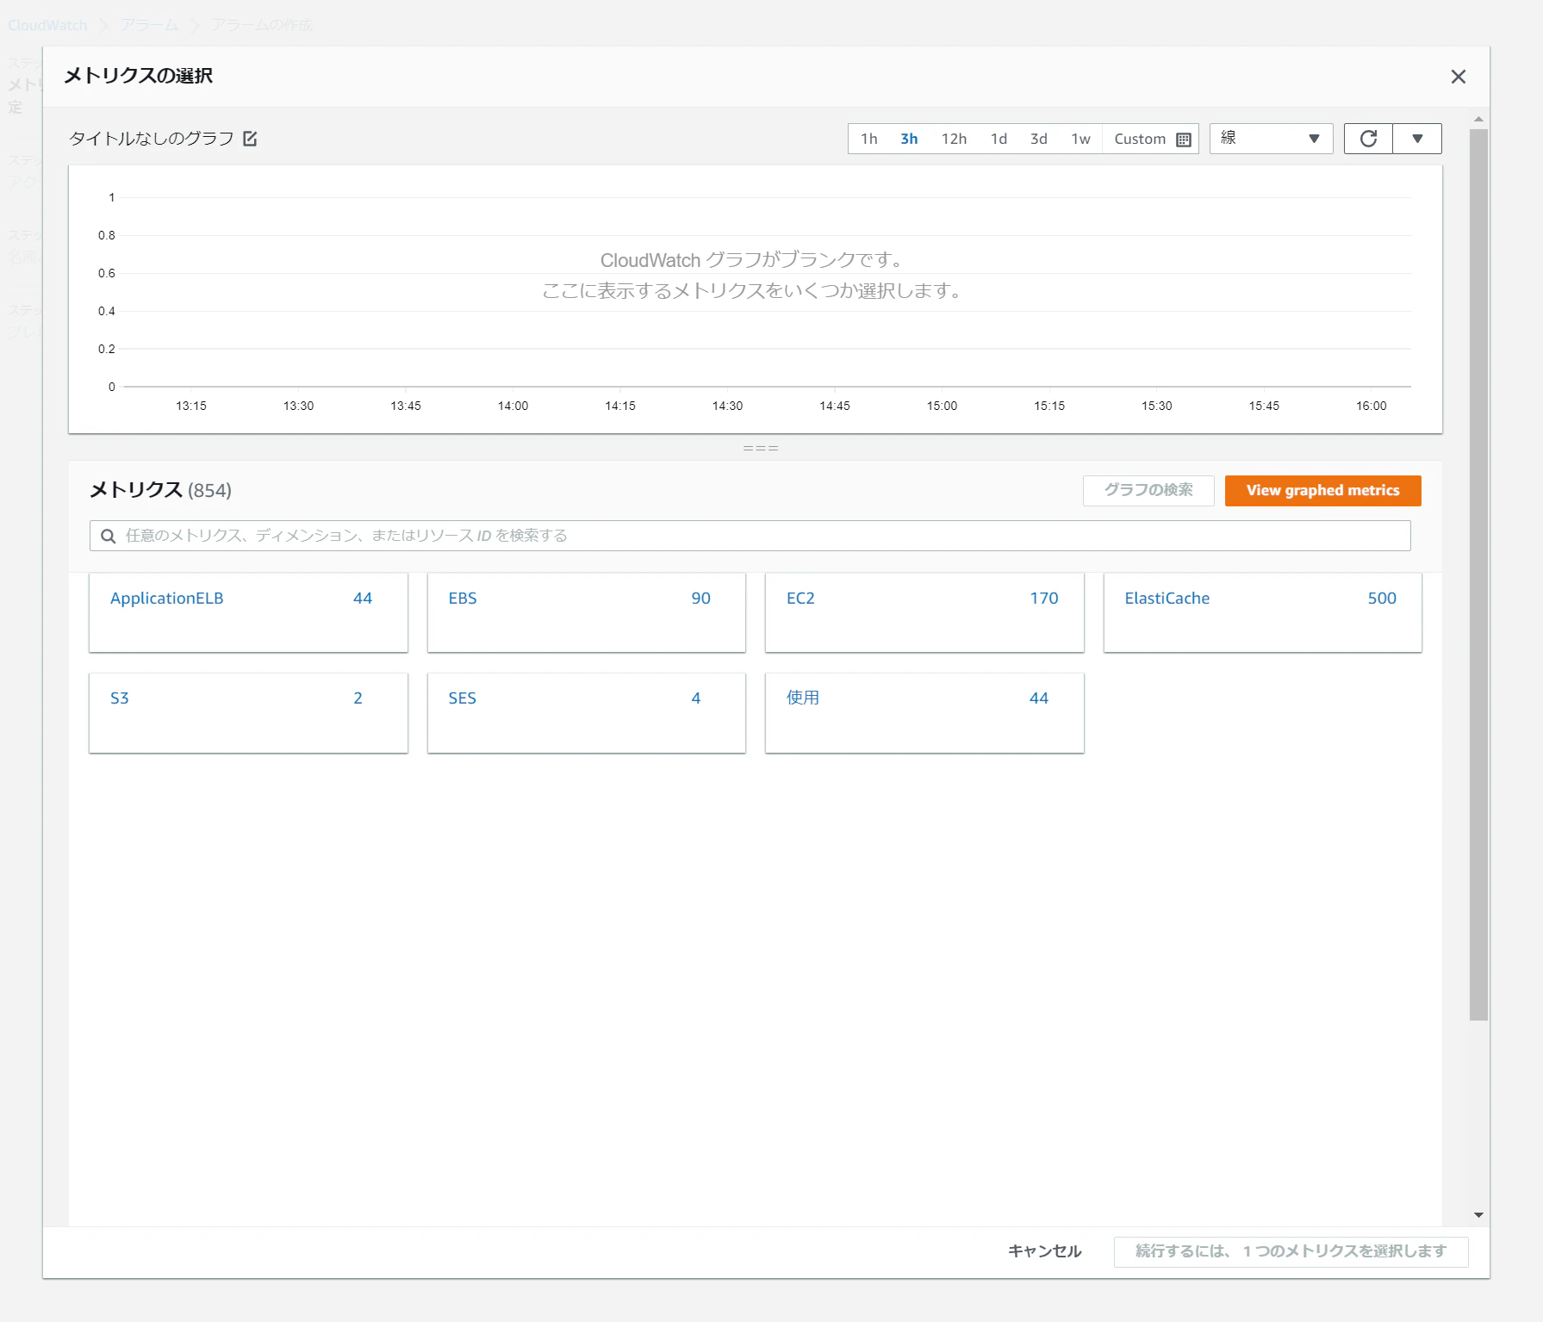Click the キャンセル button
The height and width of the screenshot is (1322, 1543).
[x=1044, y=1251]
